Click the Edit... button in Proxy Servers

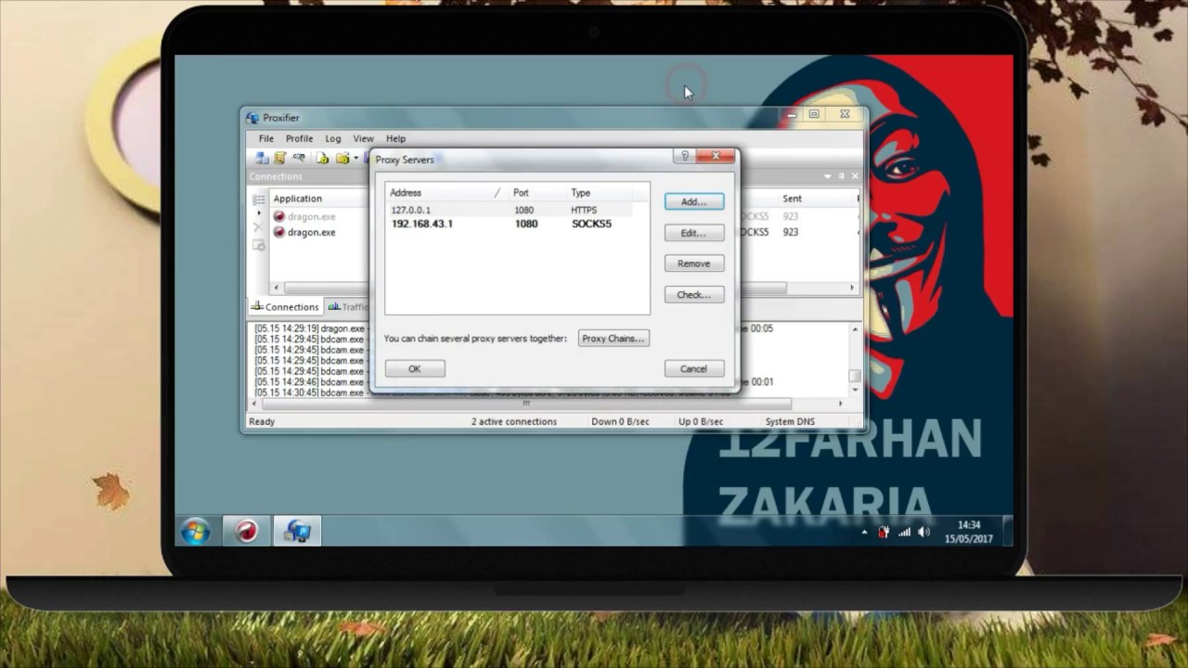[693, 233]
